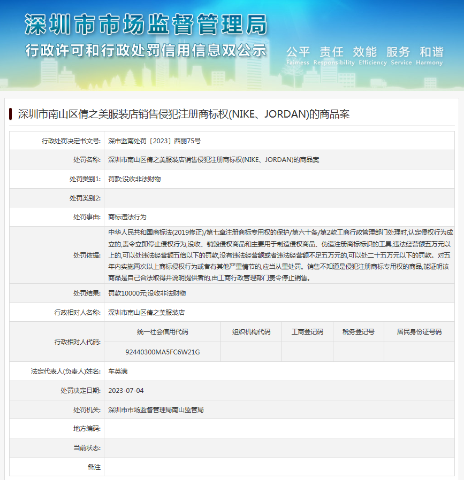Click the result value 罚款10000元;没收非法财物

coord(147,293)
